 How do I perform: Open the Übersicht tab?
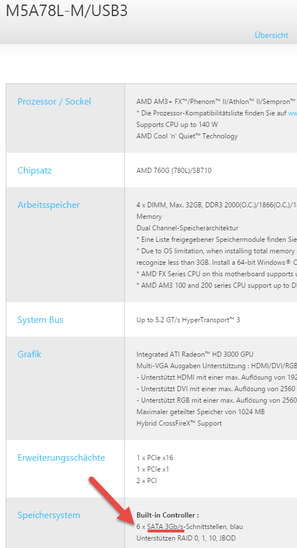[x=271, y=35]
